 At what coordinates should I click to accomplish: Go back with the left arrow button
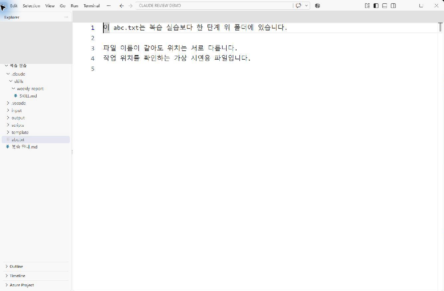[x=122, y=6]
